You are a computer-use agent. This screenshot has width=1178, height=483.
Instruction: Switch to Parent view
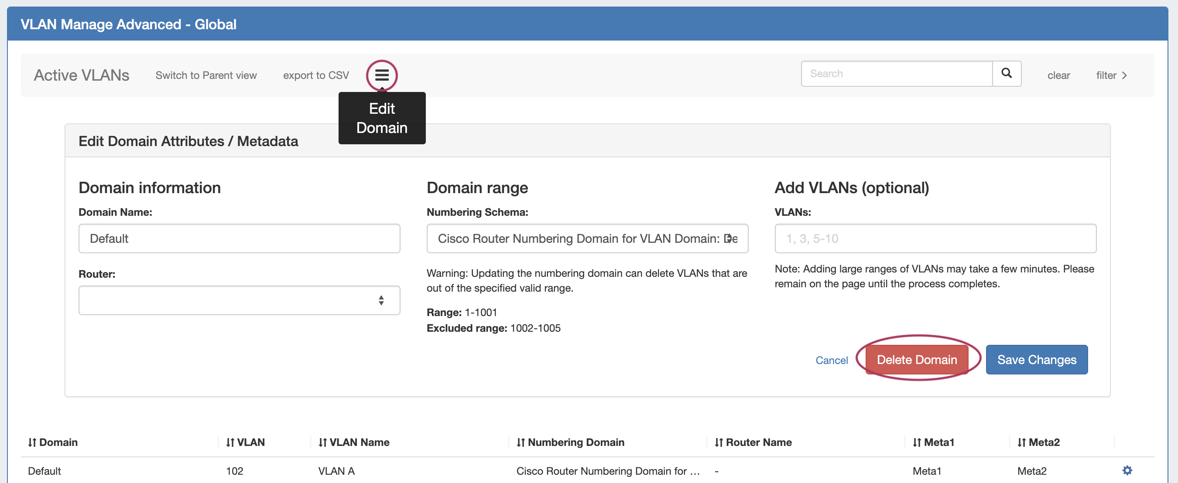(x=206, y=75)
